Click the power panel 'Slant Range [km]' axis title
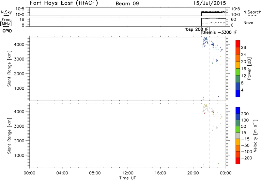Screen dimensions: 261x180 tap(9, 69)
